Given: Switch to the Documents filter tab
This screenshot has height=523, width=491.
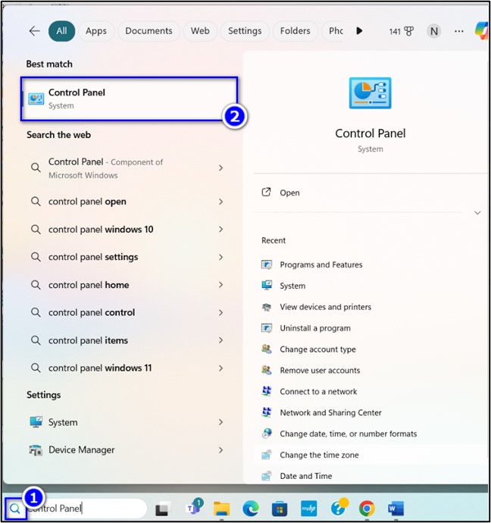Looking at the screenshot, I should (149, 31).
